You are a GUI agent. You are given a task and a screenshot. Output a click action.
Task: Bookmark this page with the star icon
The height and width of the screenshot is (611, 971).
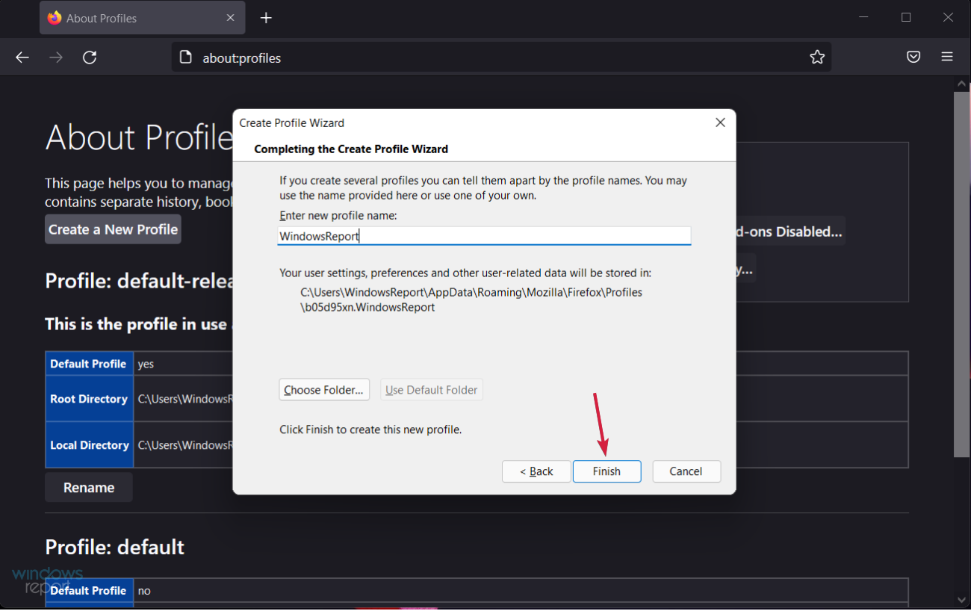tap(816, 57)
